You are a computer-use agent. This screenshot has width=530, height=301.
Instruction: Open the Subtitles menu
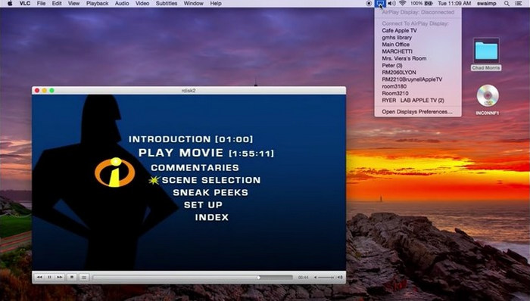click(167, 3)
